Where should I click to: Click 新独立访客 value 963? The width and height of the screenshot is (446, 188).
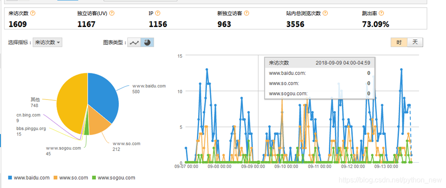pos(224,24)
